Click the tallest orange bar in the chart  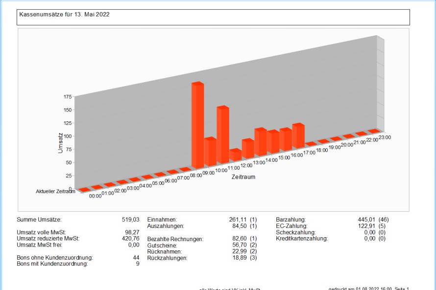click(197, 126)
